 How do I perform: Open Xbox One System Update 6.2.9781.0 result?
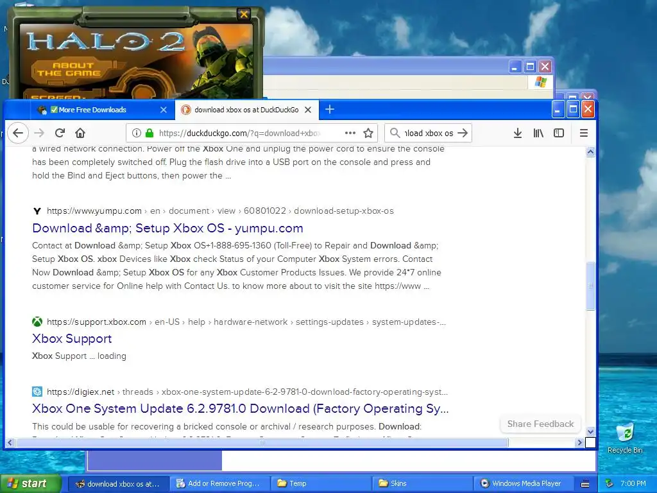pos(241,409)
